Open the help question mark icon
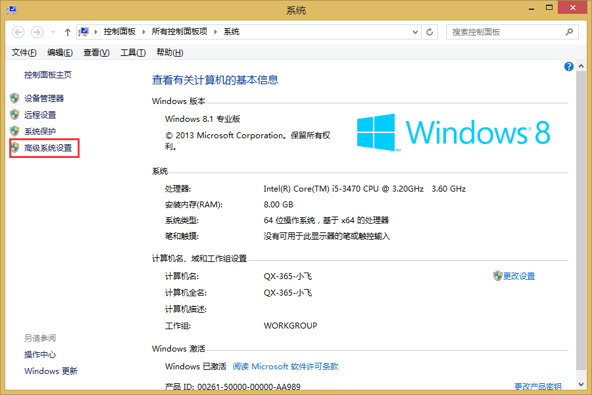Image resolution: width=592 pixels, height=395 pixels. (x=568, y=66)
